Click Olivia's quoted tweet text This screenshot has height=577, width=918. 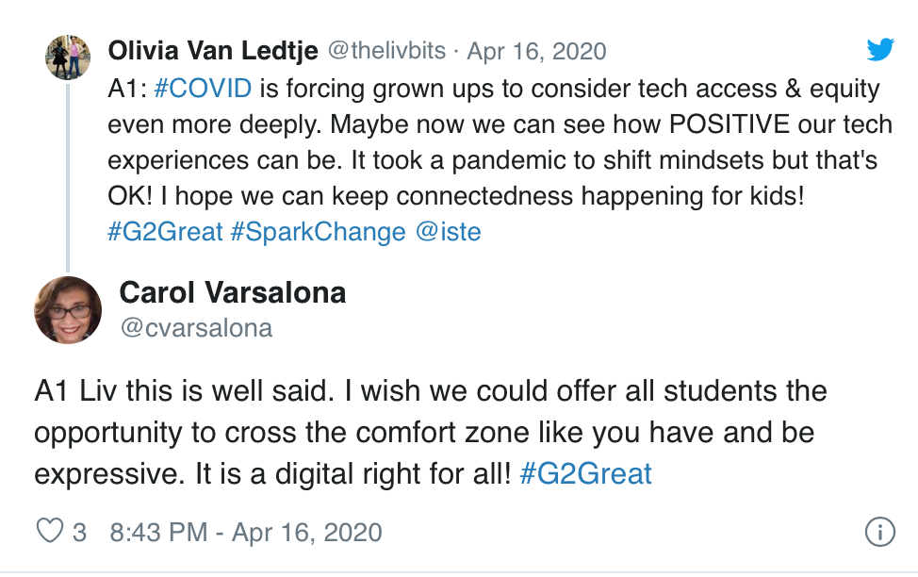pos(490,160)
